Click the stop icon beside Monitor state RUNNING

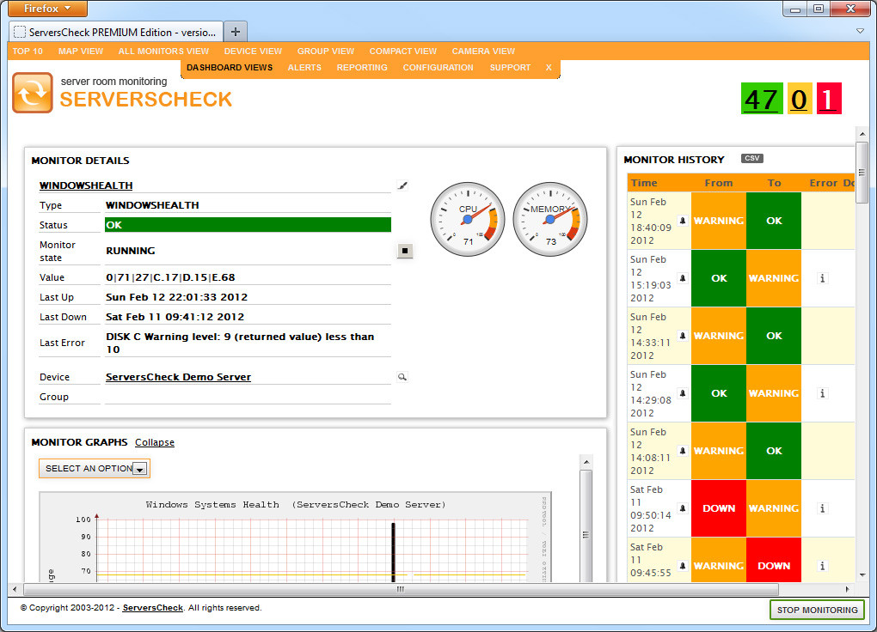[405, 251]
